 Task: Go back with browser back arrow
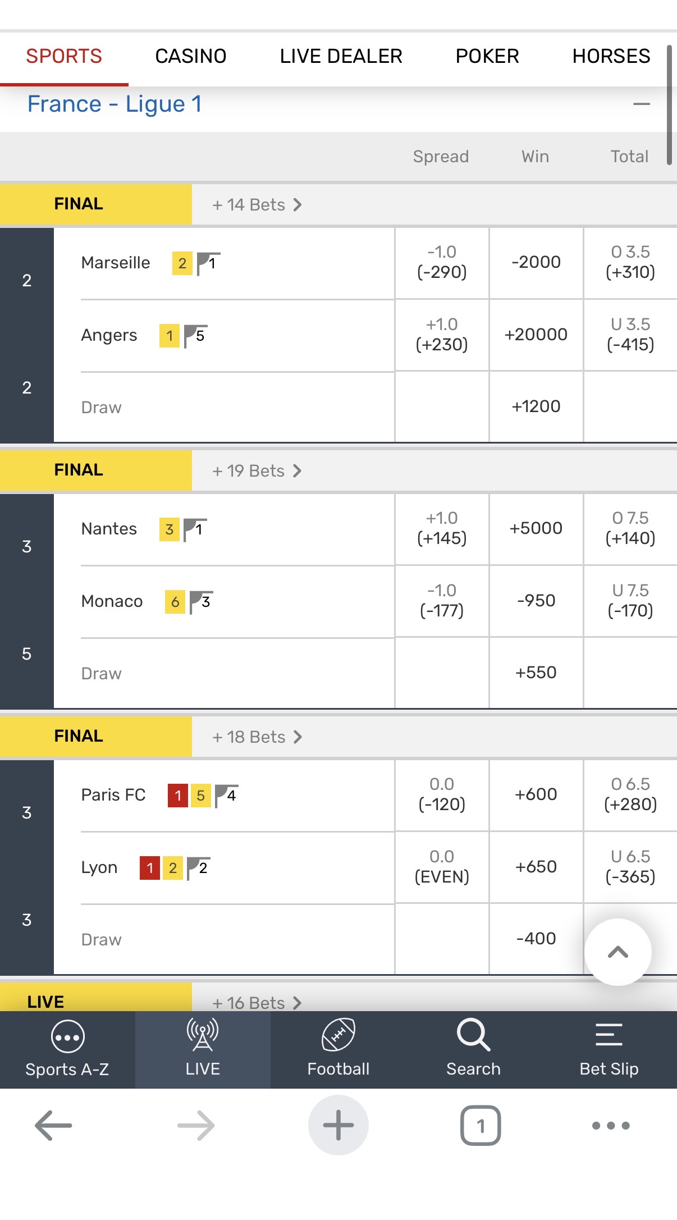click(x=53, y=1125)
